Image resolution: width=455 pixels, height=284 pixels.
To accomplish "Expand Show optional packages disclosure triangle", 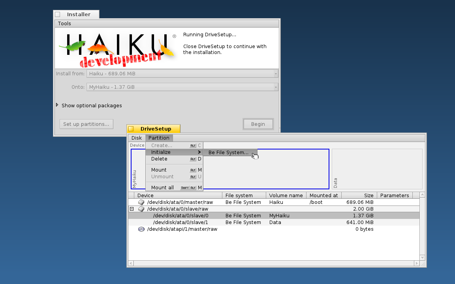I will pos(57,105).
